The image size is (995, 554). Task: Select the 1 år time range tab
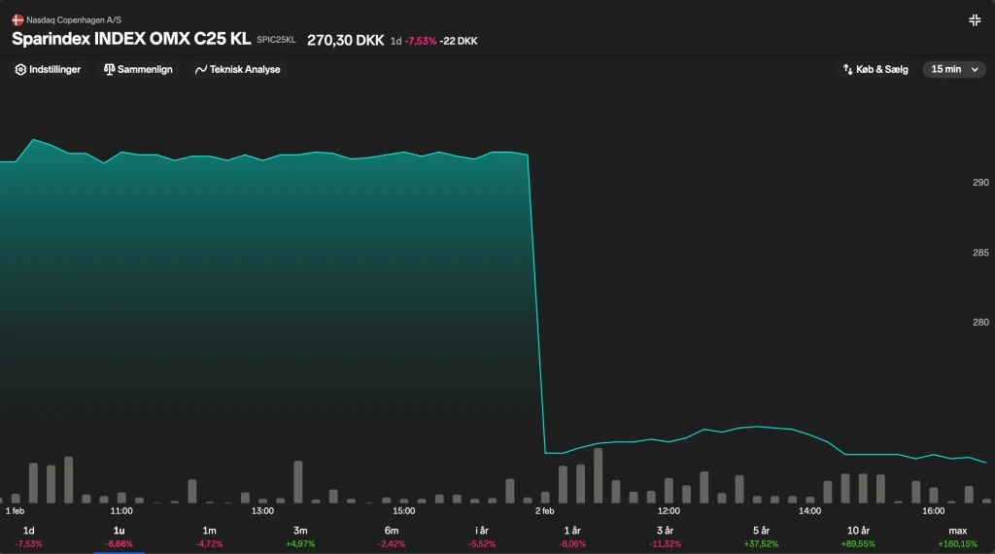click(572, 537)
